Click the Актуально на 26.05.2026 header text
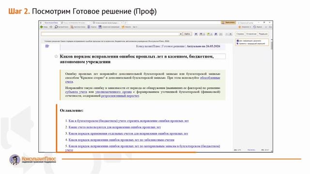The height and width of the screenshot is (174, 310). pos(203,46)
